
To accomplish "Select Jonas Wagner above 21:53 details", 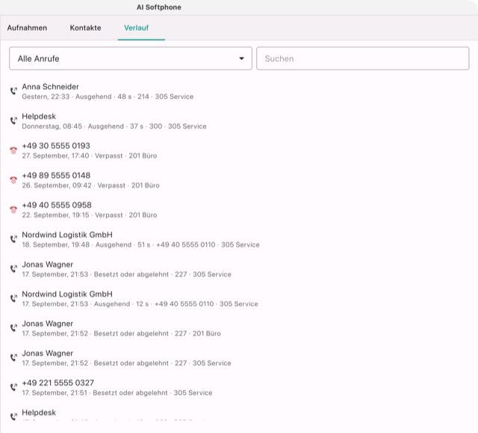I will [x=47, y=265].
